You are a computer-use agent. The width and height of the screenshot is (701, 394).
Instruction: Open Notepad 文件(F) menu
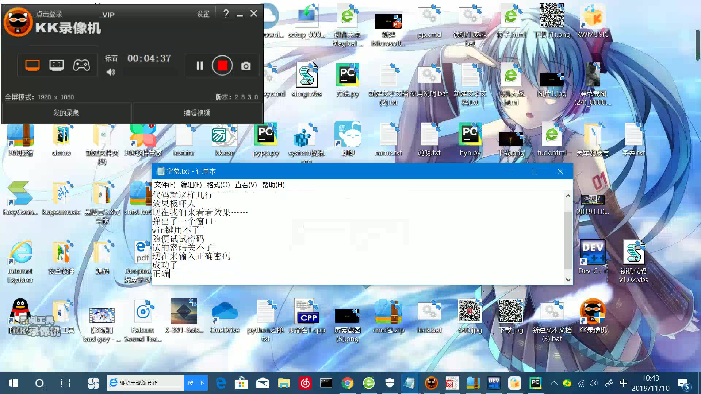[165, 185]
